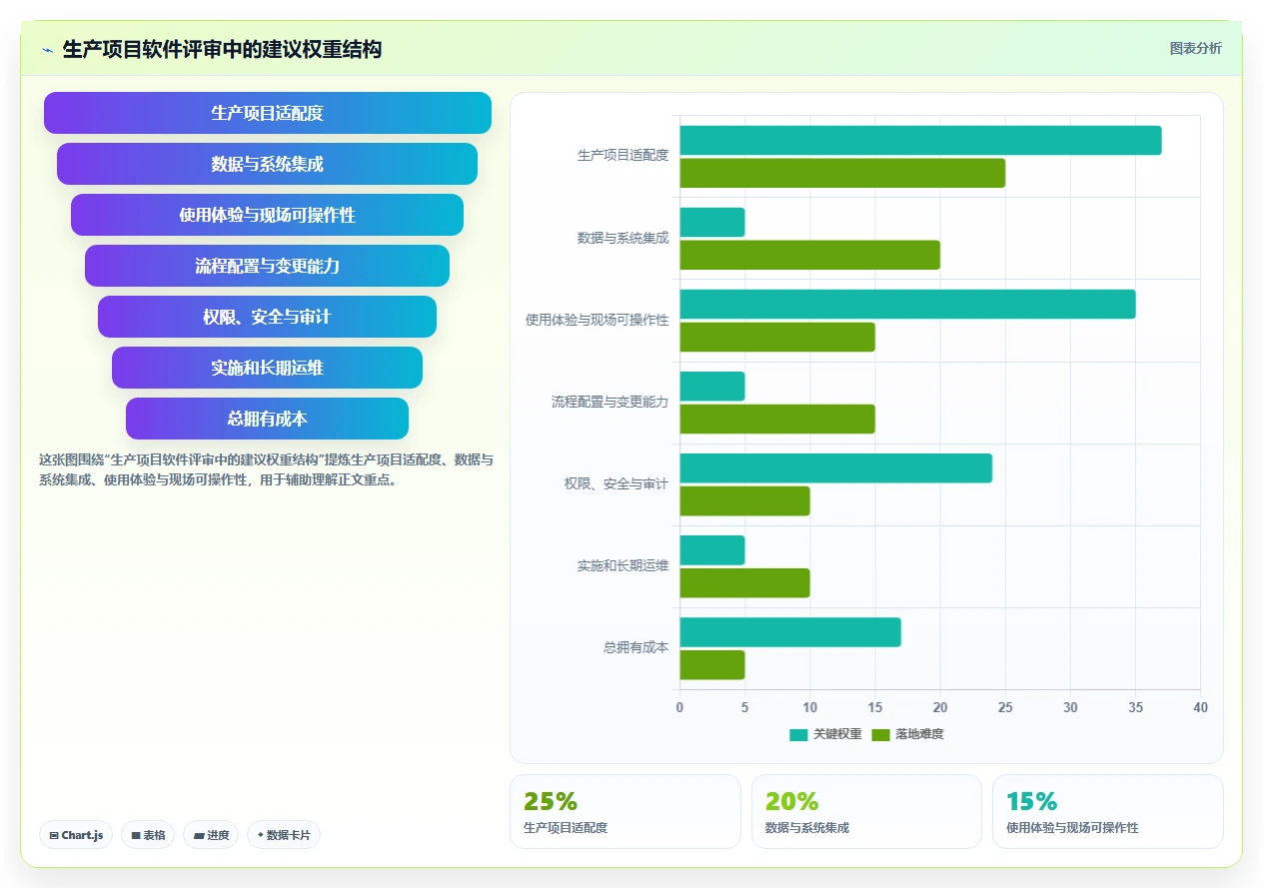Click the 15% 使用体验与现场可操作性 data card
Viewport: 1263px width, 888px height.
pos(1107,811)
